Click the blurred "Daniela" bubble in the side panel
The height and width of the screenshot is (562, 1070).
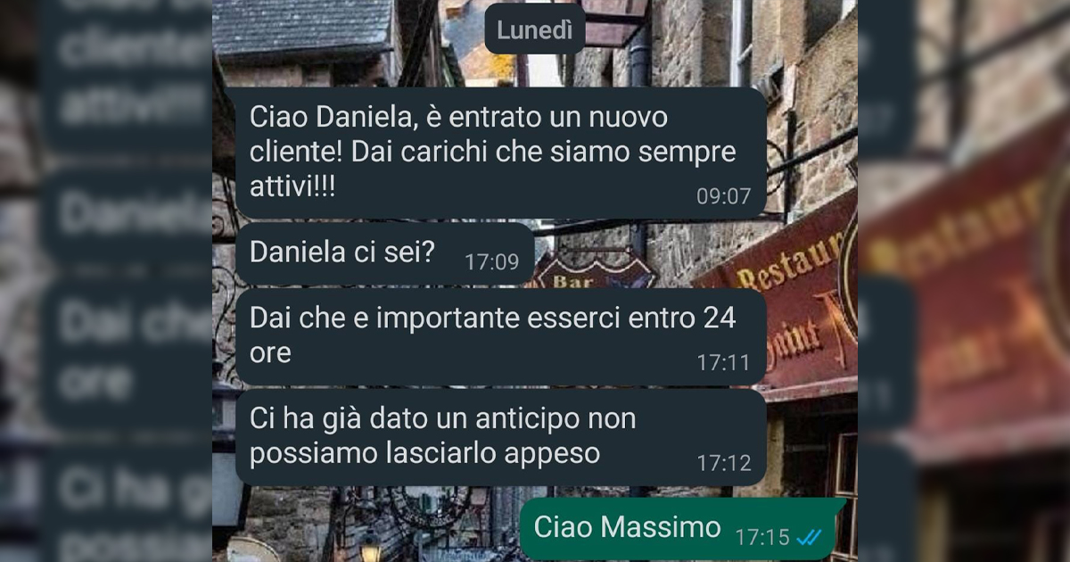click(x=134, y=214)
